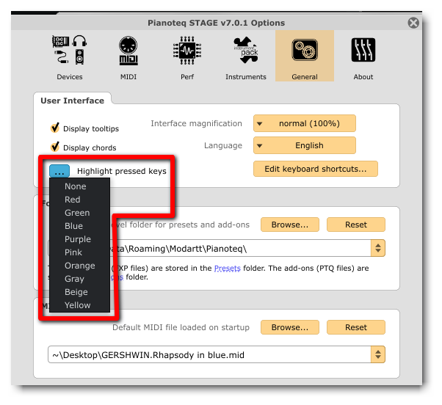Open the Devices options section
This screenshot has width=442, height=405.
69,57
